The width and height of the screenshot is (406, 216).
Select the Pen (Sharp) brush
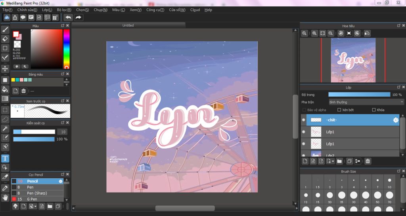tap(37, 193)
